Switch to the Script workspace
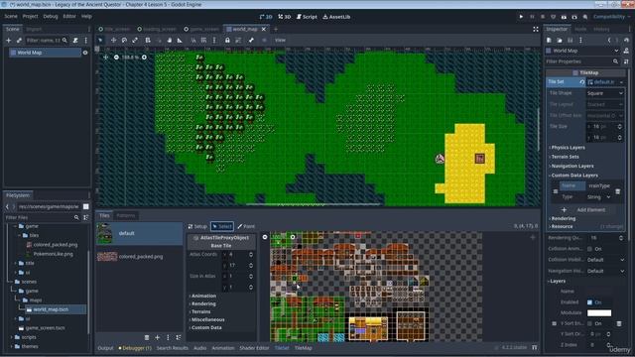 pyautogui.click(x=307, y=17)
